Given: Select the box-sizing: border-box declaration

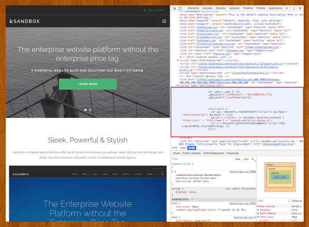Looking at the screenshot, I should 192,181.
